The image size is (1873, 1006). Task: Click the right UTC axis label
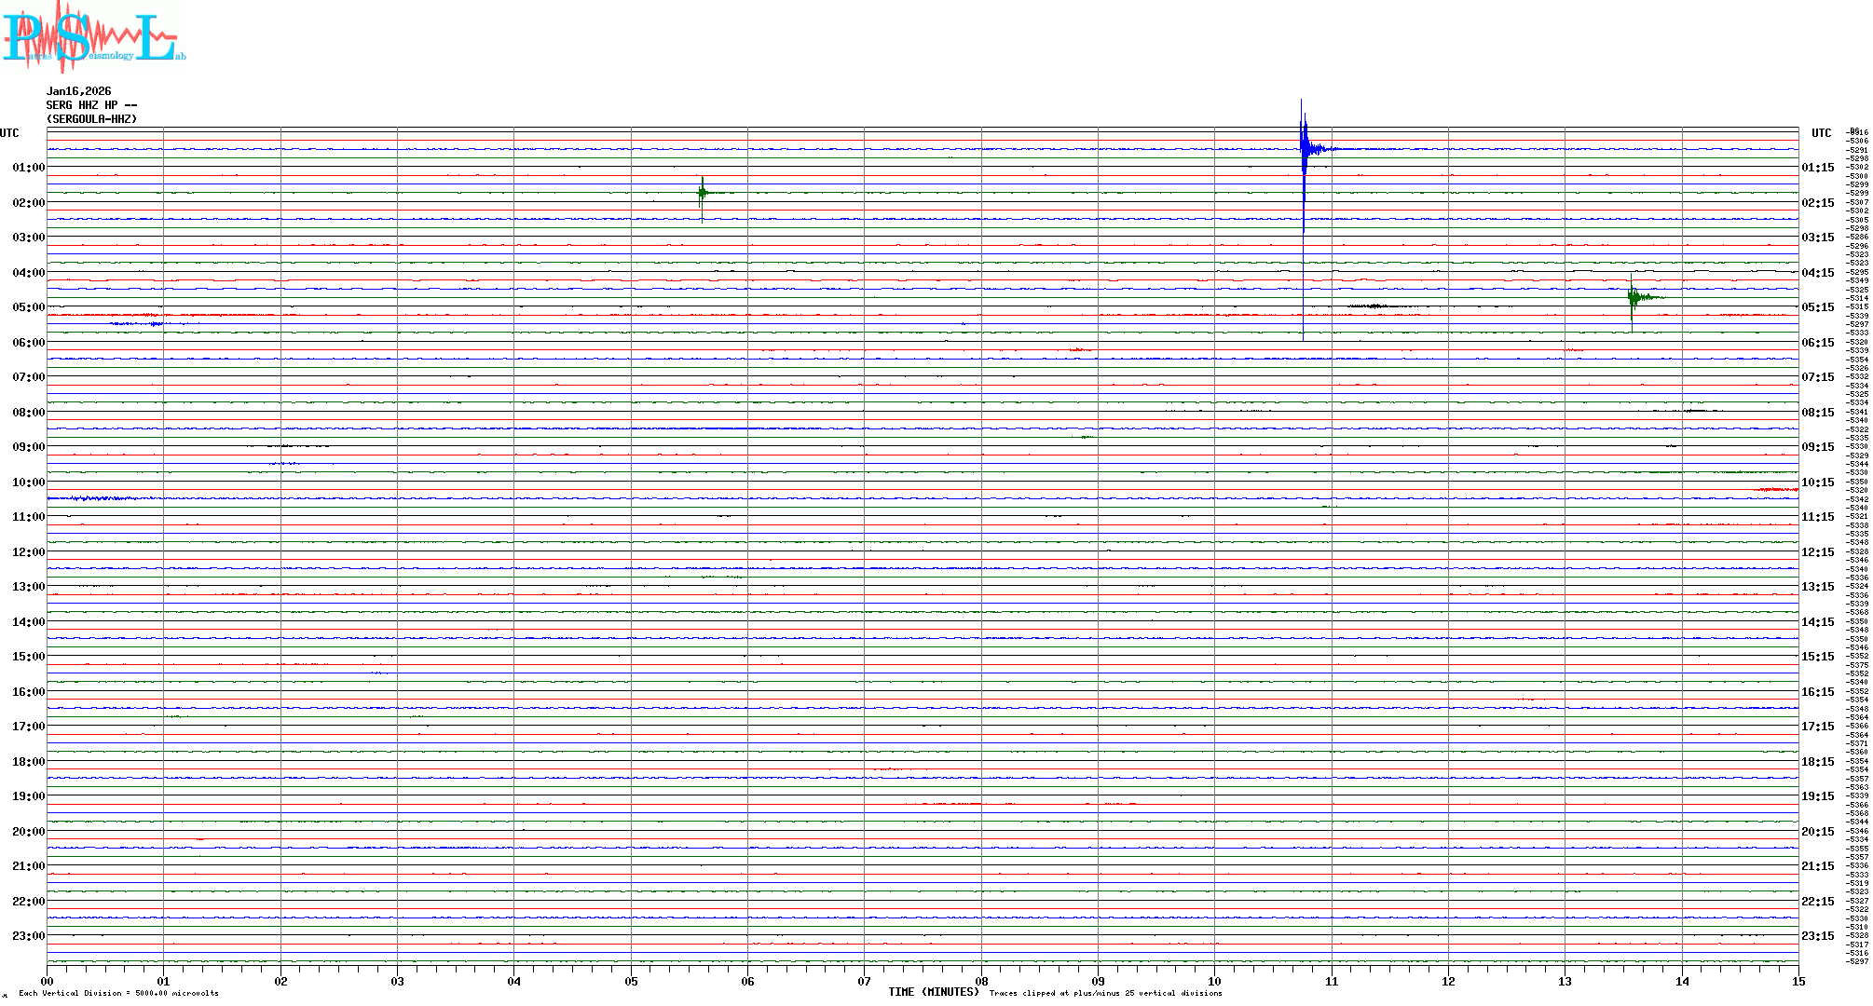pyautogui.click(x=1821, y=133)
